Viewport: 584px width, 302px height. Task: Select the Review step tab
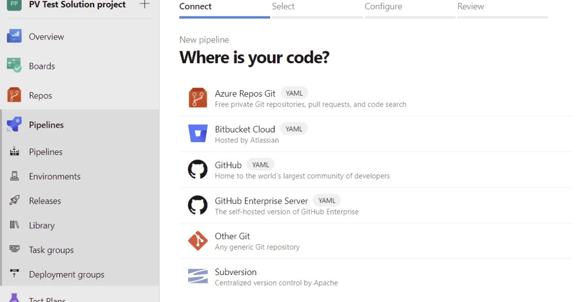click(503, 9)
